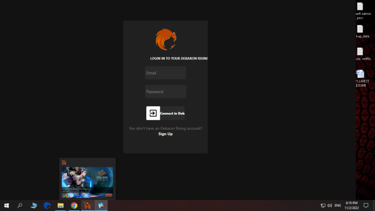Click the small Dekaron icon above the preview thumbnail
375x211 pixels.
64,163
